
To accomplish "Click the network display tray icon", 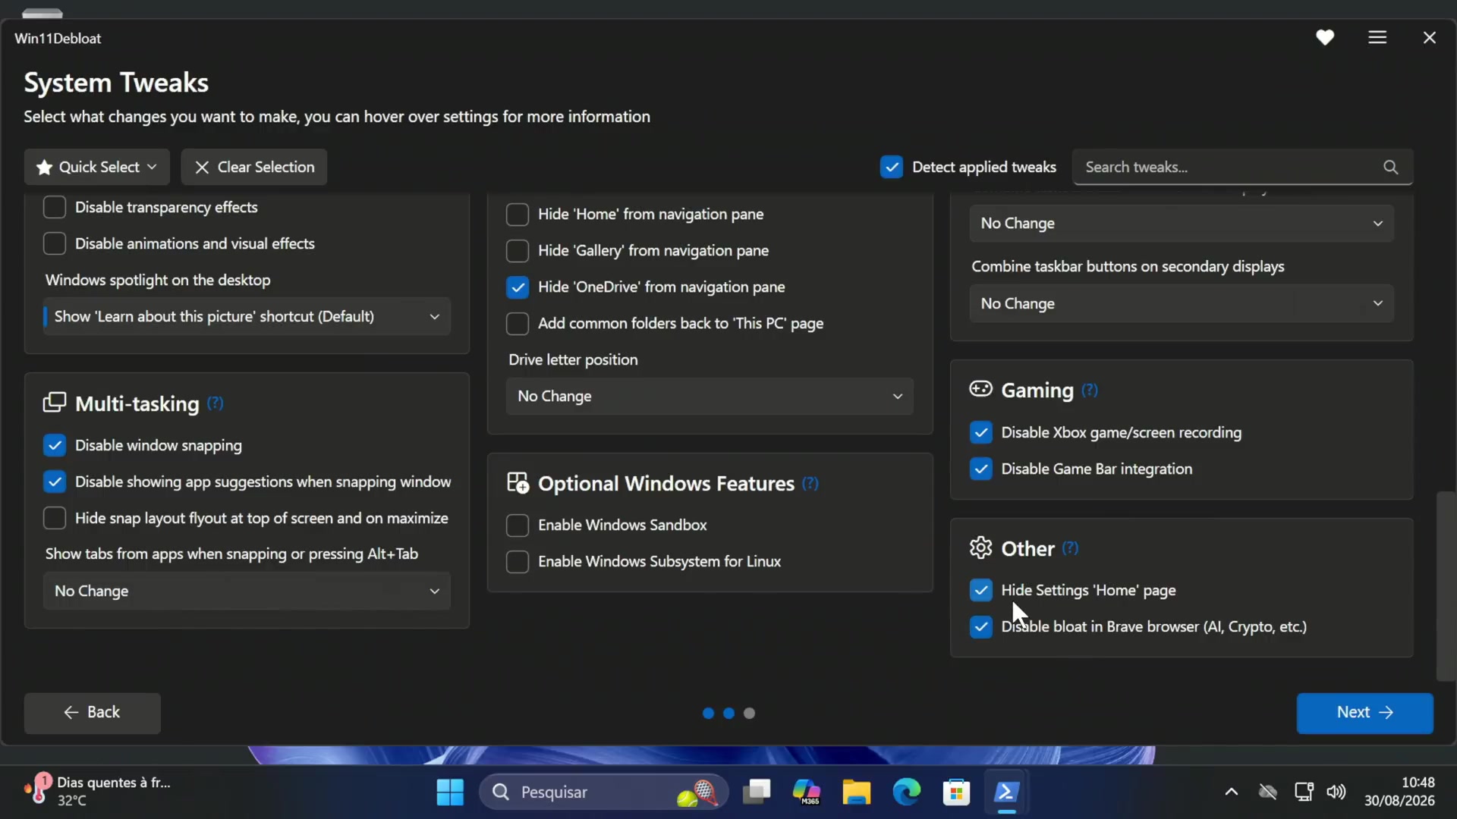I will 1304,792.
